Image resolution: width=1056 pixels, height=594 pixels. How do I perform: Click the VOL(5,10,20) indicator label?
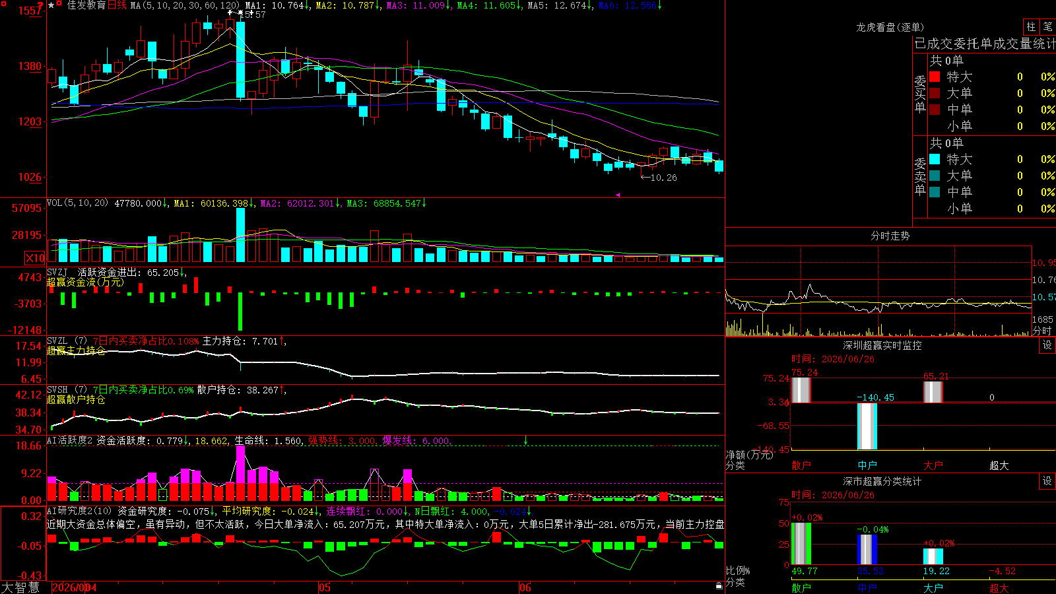coord(78,203)
